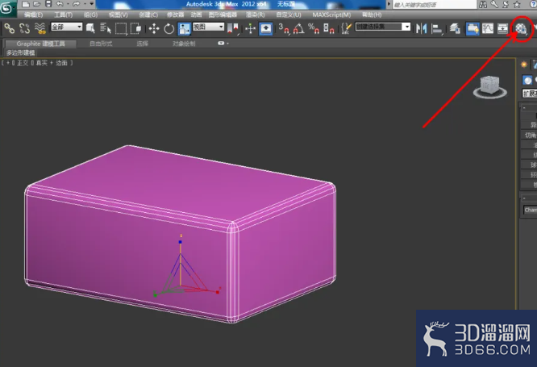
Task: Click the Bind to Space Warp icon
Action: coord(40,28)
